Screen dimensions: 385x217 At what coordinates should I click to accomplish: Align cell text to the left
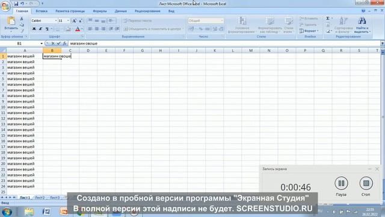coord(90,29)
